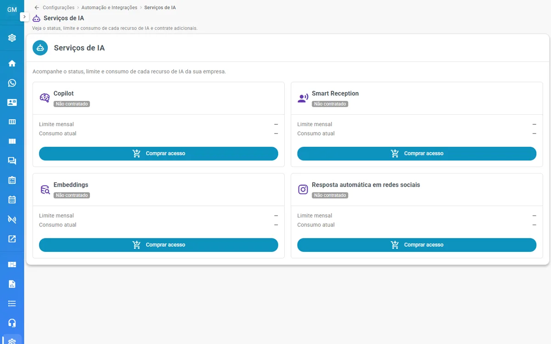Viewport: 551px width, 344px height.
Task: Buy access for Embeddings
Action: coord(158,245)
